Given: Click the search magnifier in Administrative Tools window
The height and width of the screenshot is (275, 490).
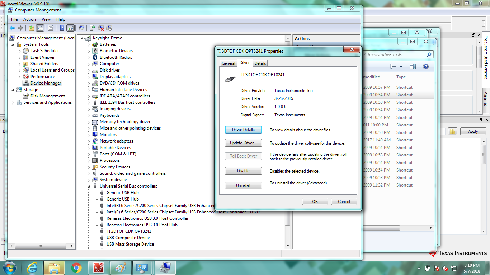Looking at the screenshot, I should click(429, 54).
